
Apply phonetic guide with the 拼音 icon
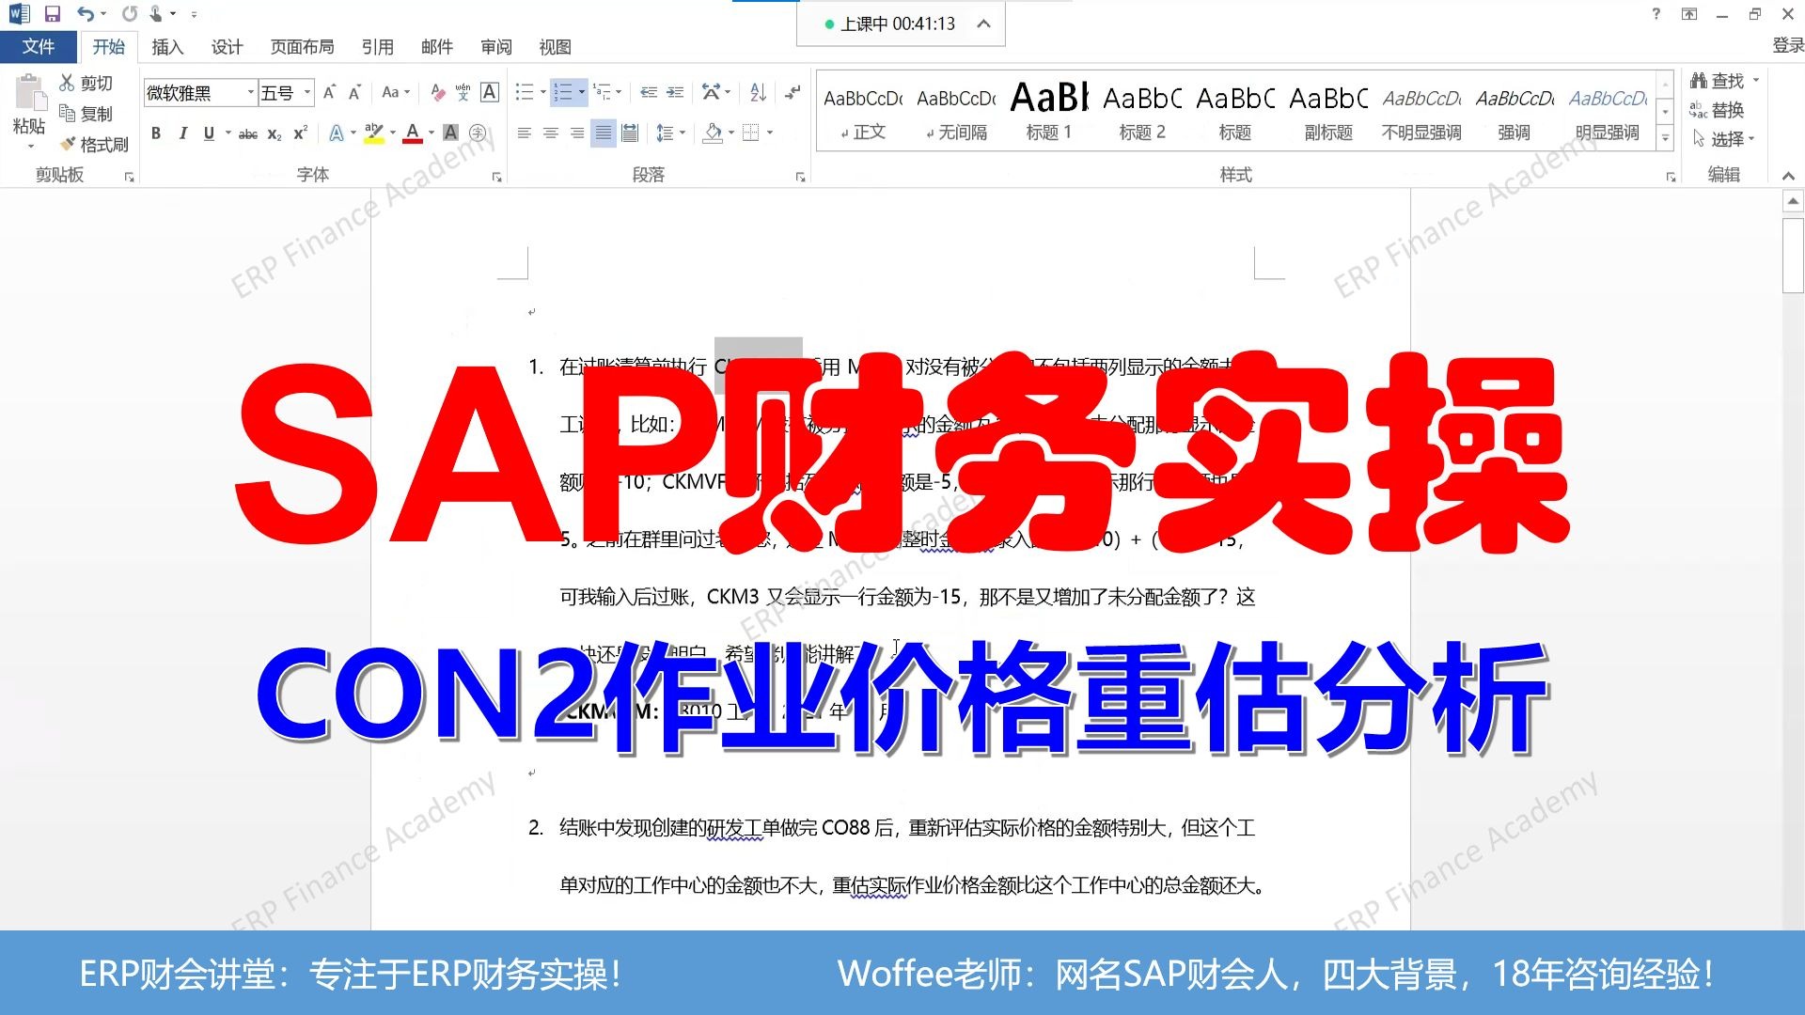point(461,92)
